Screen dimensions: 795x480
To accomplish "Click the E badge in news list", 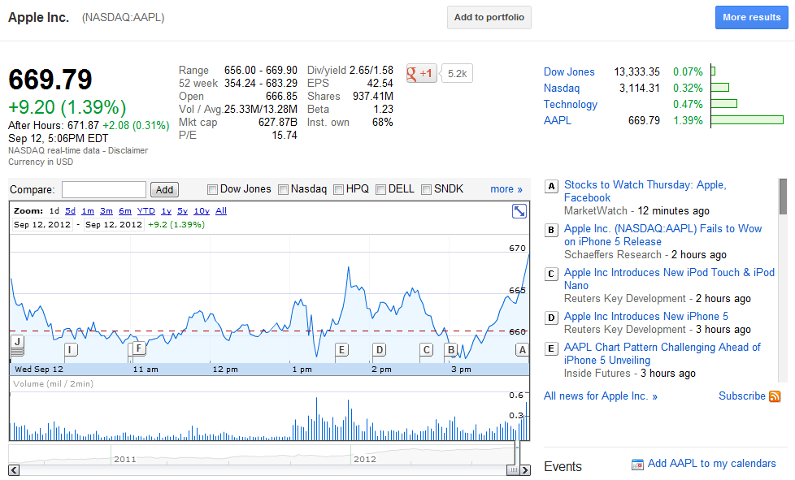I will 551,348.
